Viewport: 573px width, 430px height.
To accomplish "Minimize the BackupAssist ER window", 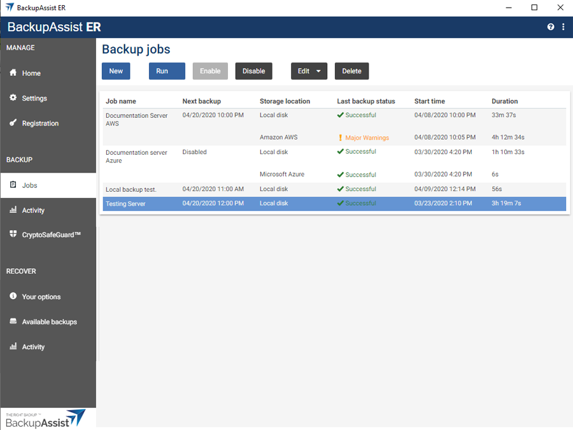I will (508, 7).
